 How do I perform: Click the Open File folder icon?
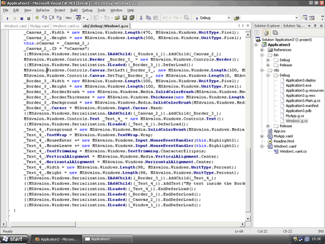coord(117,18)
